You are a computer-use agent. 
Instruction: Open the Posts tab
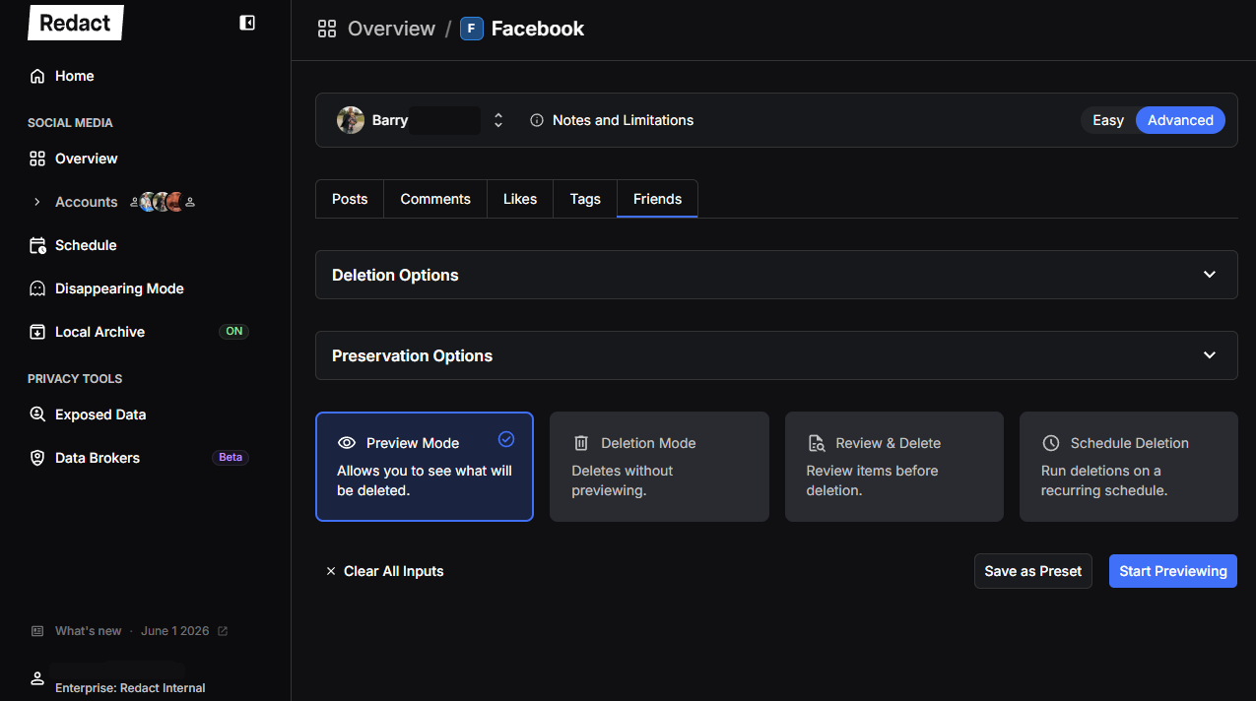click(350, 199)
